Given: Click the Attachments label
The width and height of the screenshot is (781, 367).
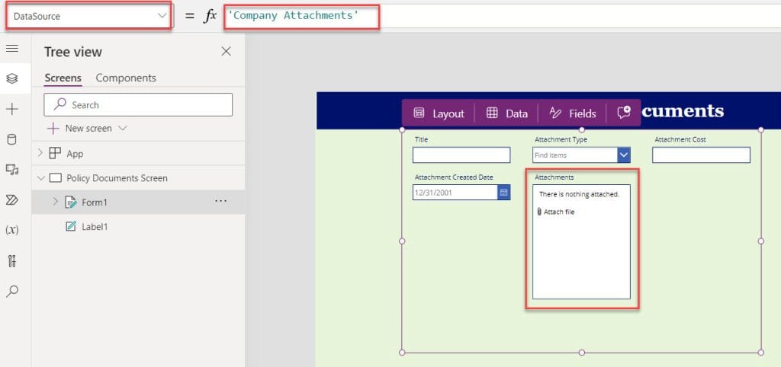Looking at the screenshot, I should coord(554,177).
